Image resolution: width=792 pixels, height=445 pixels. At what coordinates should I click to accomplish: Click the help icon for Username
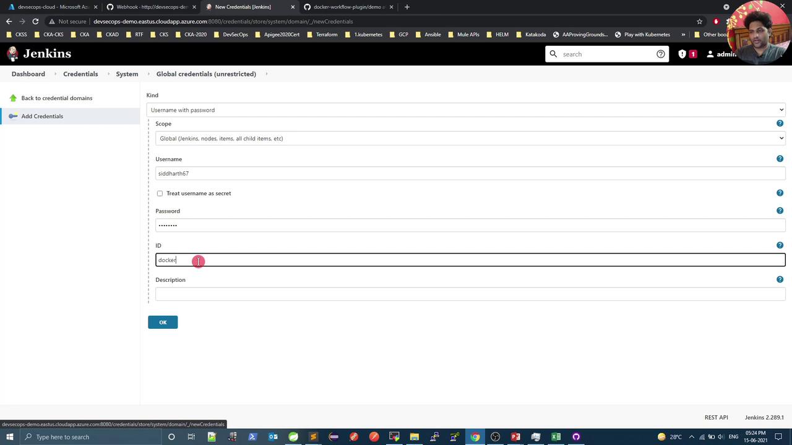(780, 159)
